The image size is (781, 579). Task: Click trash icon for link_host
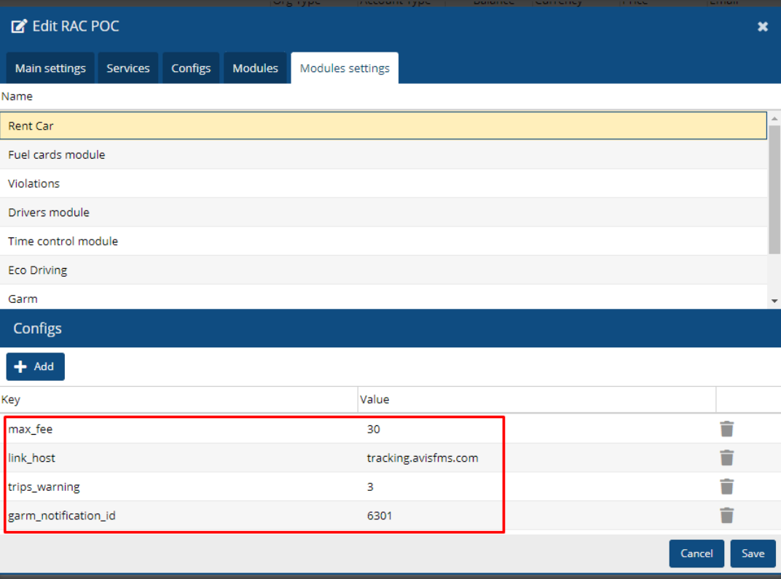coord(726,457)
